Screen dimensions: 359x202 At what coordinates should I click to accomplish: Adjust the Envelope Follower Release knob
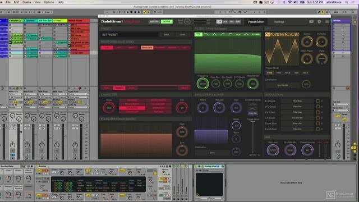[x=219, y=108]
